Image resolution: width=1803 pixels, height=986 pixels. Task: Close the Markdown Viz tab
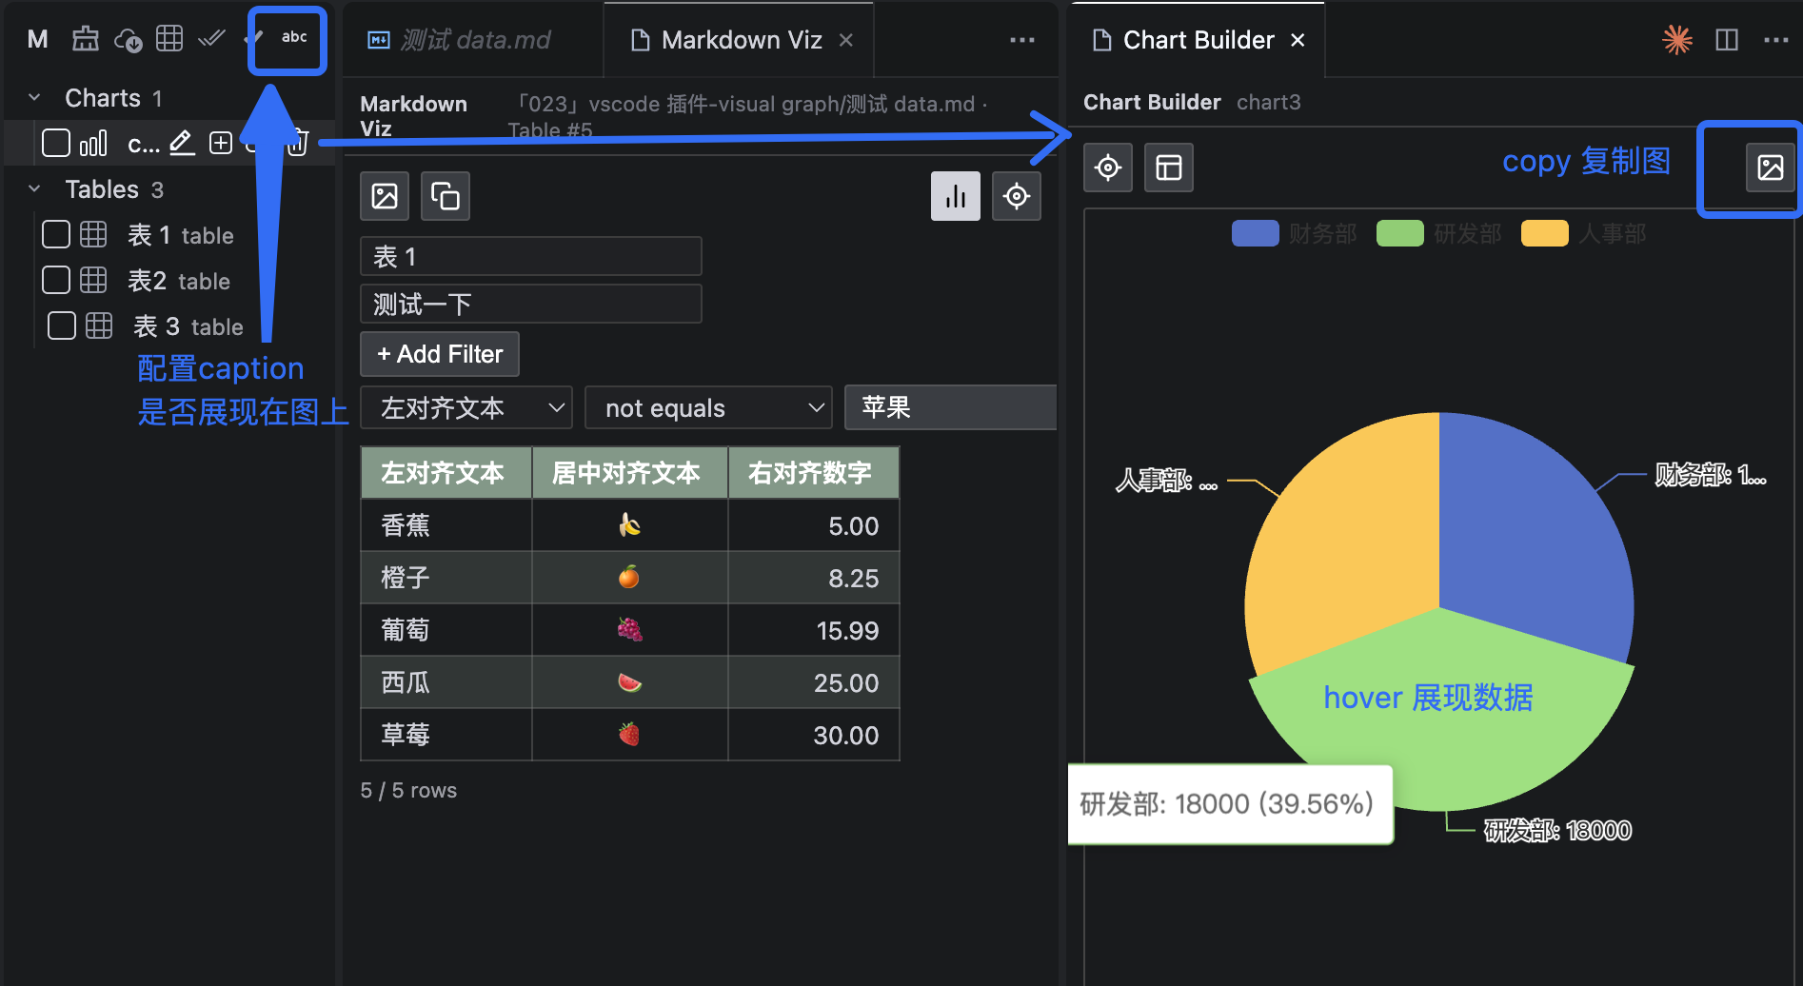[846, 40]
